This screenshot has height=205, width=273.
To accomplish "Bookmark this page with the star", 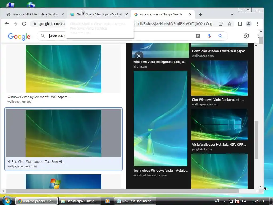I will point(230,24).
